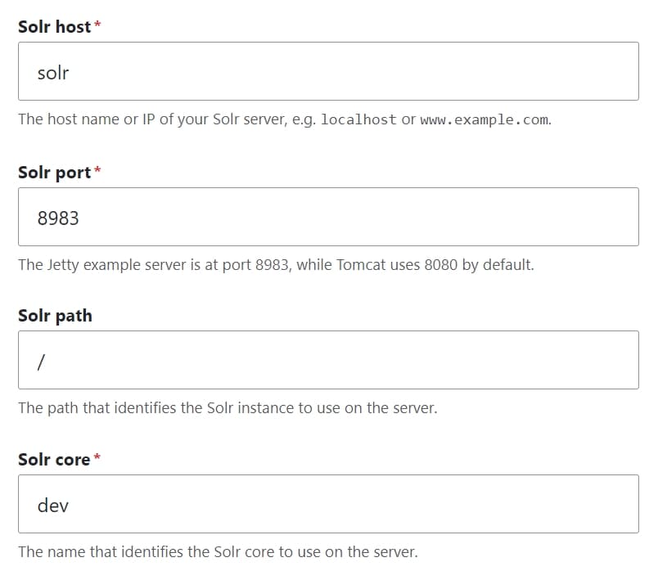This screenshot has width=658, height=571.
Task: Click the Solr host input field
Action: (327, 72)
